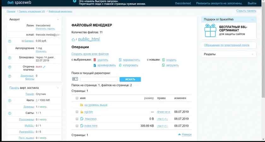Click the cgi-bin permissions link
Image resolution: width=265 pixels, height=142 pixels.
click(164, 112)
